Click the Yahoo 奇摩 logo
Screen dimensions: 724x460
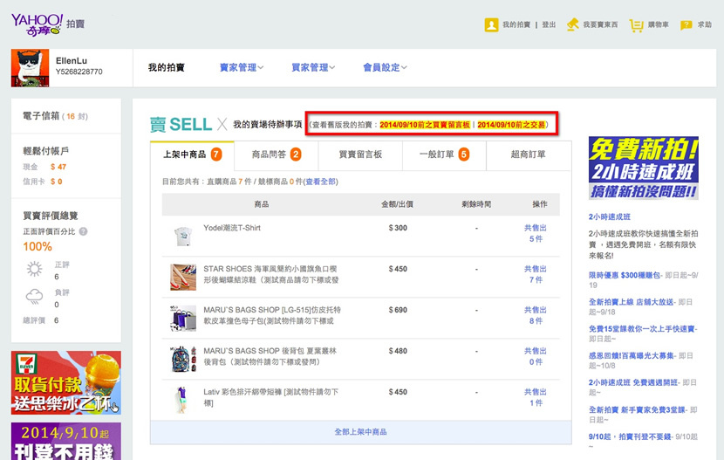(x=37, y=24)
